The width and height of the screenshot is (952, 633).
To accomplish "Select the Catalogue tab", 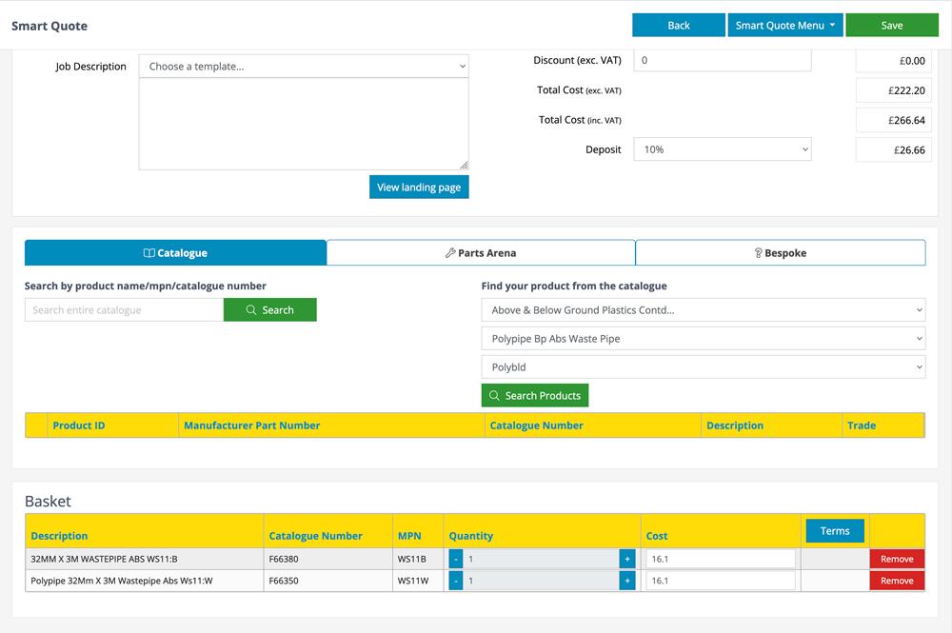I will coord(175,253).
